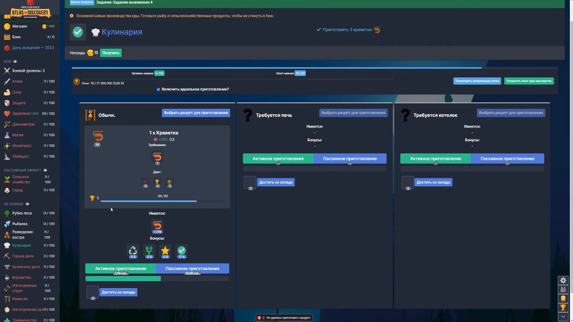
Task: Disable the ideal cooking checkbox
Action: pyautogui.click(x=158, y=89)
